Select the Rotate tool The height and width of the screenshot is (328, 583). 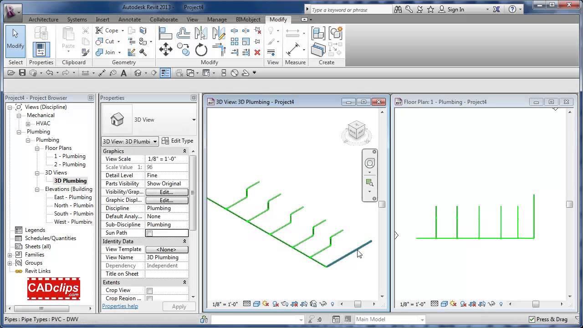click(x=201, y=50)
